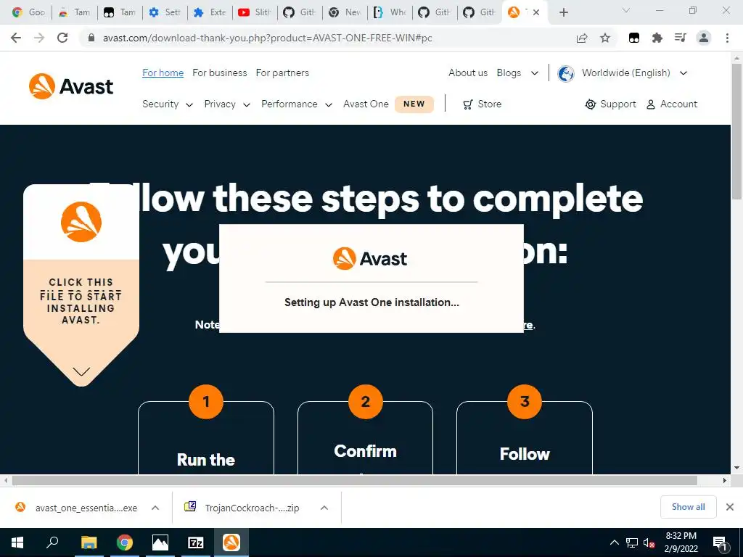Open a new tab with the plus button
The image size is (743, 557).
[563, 12]
